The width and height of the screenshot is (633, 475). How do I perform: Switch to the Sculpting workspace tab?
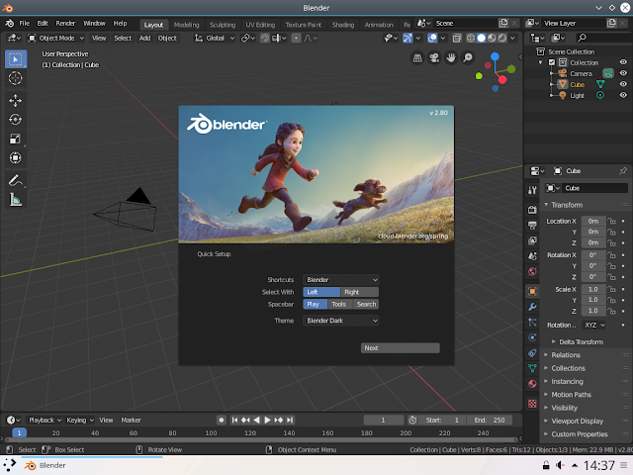(x=223, y=24)
